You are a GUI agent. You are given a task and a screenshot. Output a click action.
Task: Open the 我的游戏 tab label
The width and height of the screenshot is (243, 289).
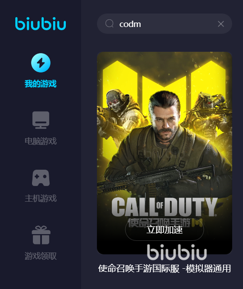[x=41, y=84]
